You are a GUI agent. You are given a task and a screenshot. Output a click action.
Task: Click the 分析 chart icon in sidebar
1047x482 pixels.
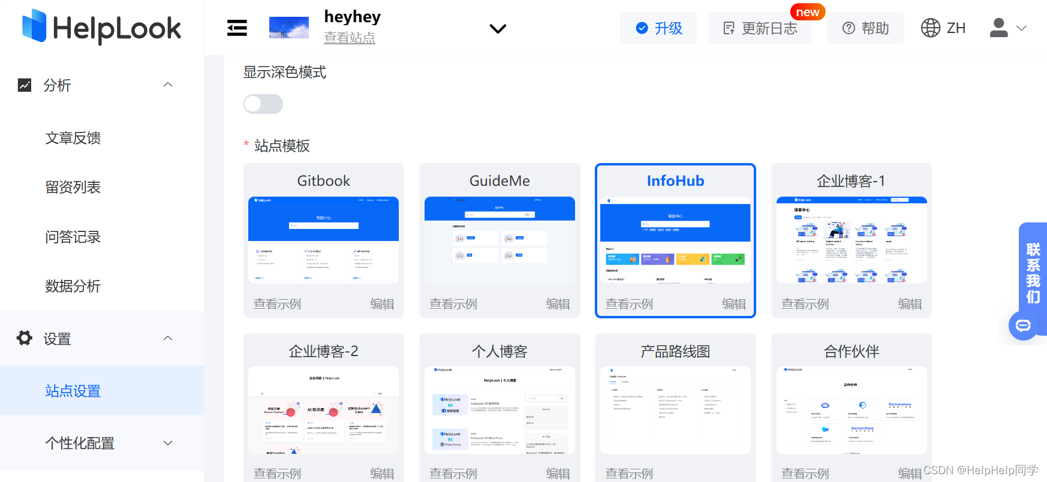[x=25, y=85]
